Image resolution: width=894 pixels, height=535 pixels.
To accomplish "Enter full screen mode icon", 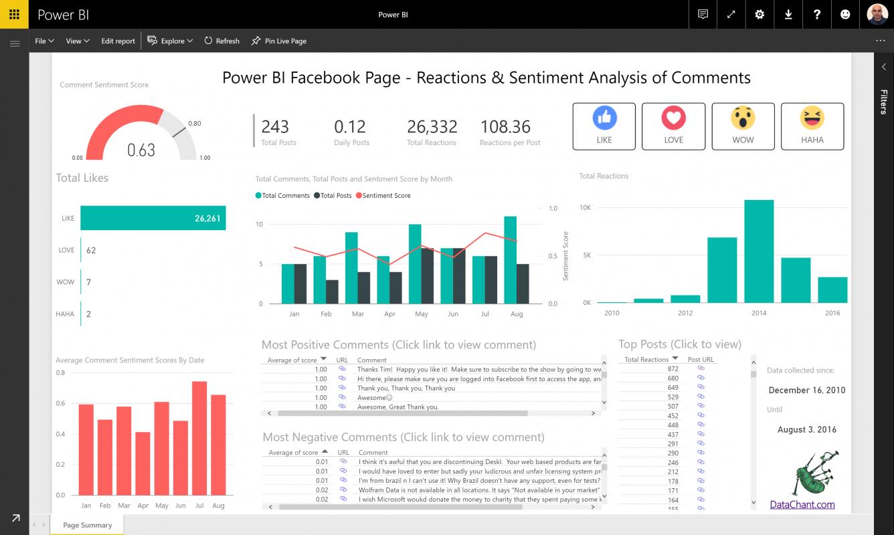I will pyautogui.click(x=731, y=14).
